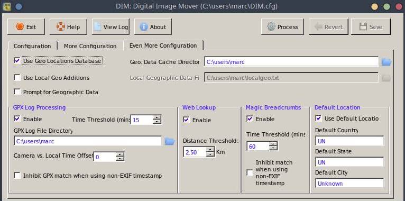
Task: Switch to the More Configuration tab
Action: click(x=90, y=46)
